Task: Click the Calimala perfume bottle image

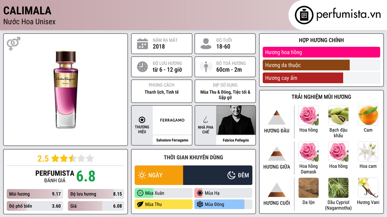Action: 66,90
